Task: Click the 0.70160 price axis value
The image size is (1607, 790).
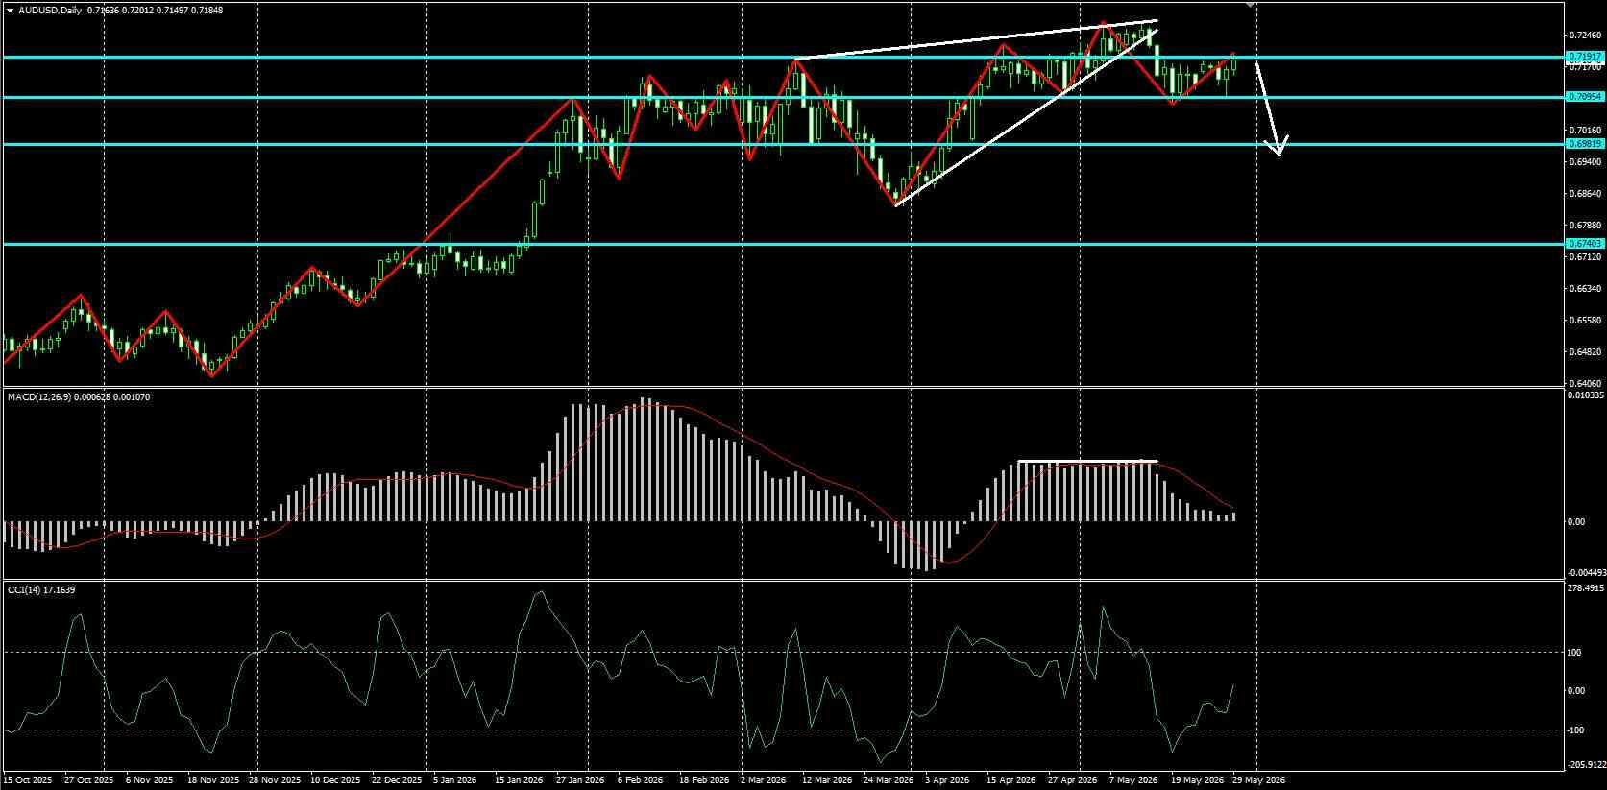Action: [x=1585, y=131]
